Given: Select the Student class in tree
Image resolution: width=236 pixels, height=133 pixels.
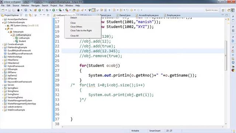Looking at the screenshot, I should (22, 41).
